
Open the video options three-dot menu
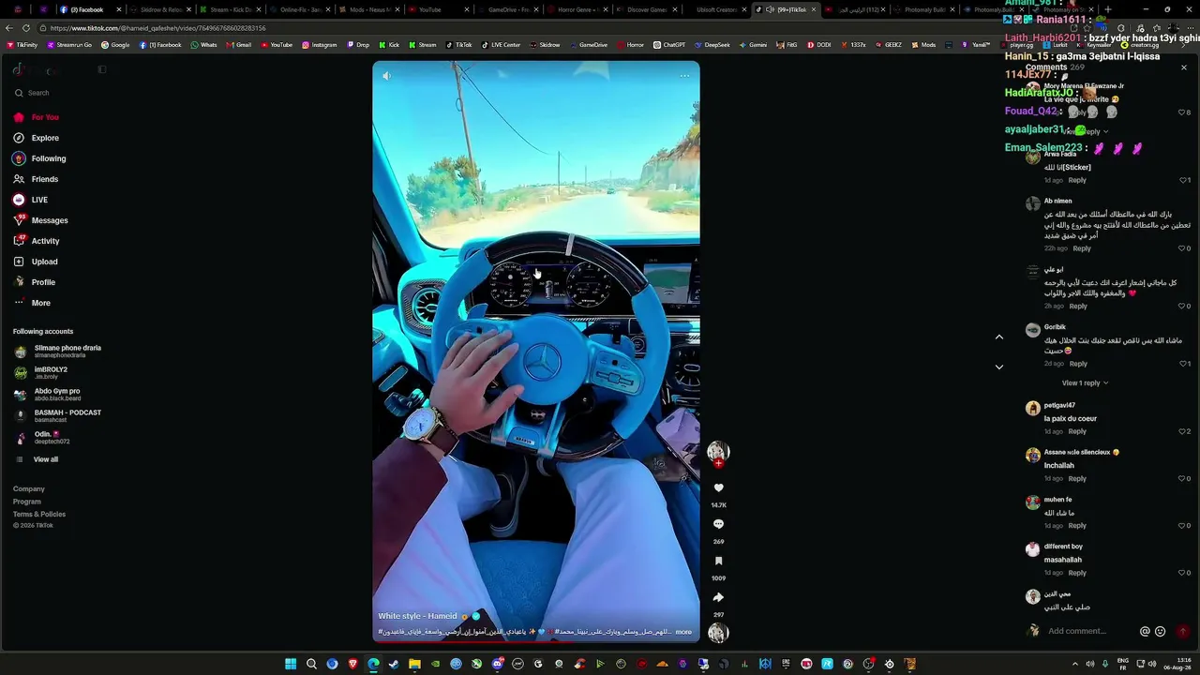coord(684,76)
